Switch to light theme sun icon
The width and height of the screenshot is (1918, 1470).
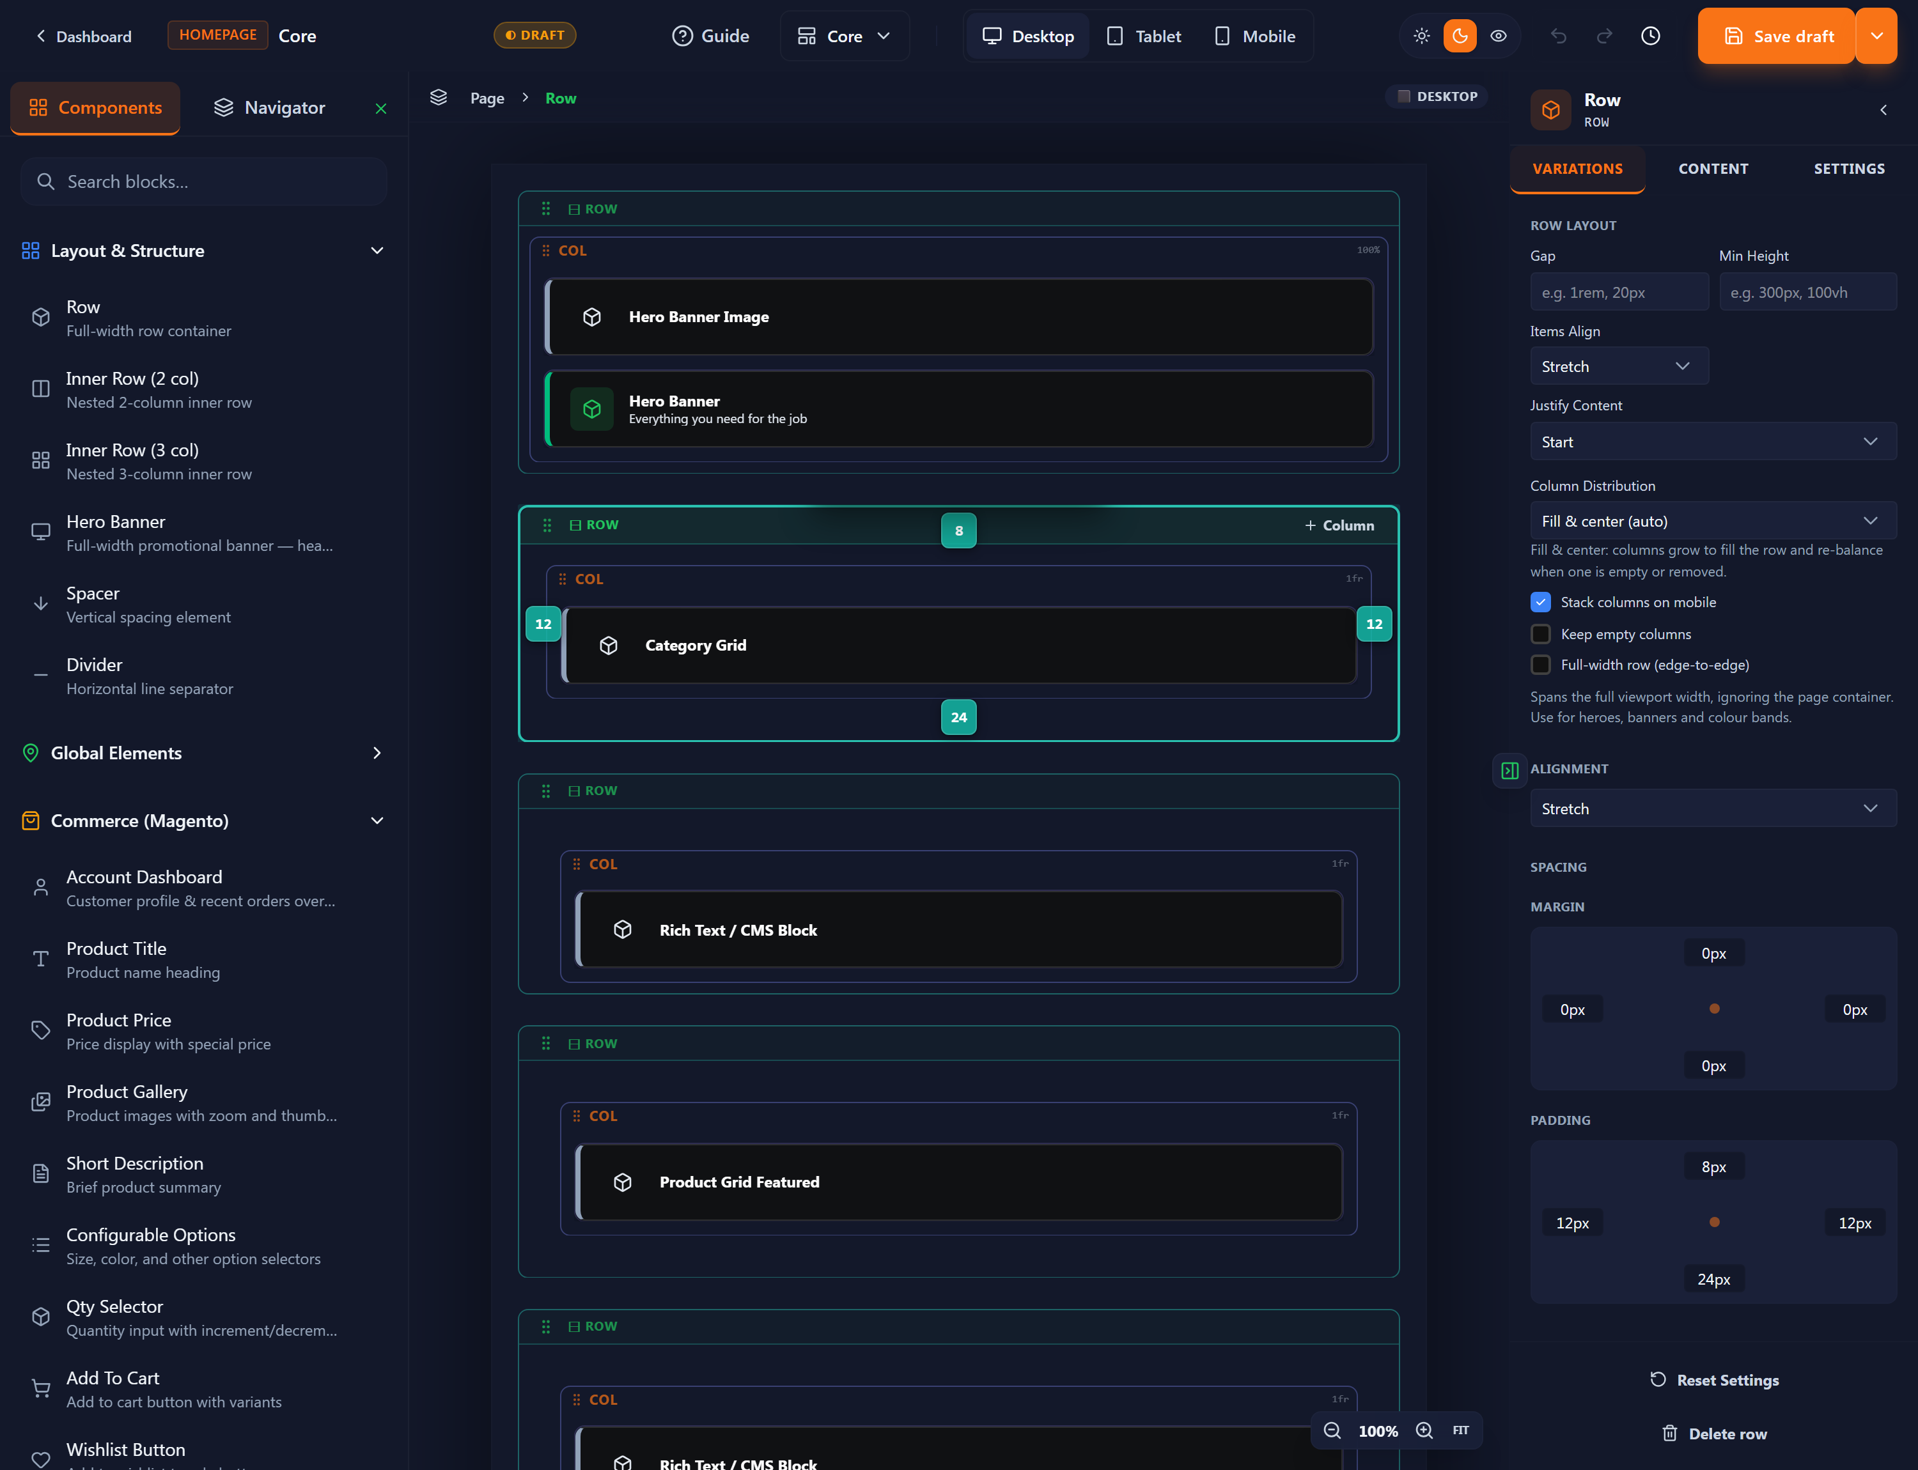pyautogui.click(x=1422, y=36)
